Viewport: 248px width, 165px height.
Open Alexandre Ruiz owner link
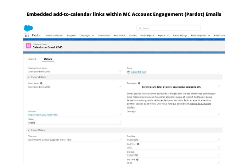[139, 72]
